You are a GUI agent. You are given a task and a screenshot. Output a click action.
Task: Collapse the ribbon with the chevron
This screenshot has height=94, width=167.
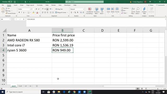[165, 16]
